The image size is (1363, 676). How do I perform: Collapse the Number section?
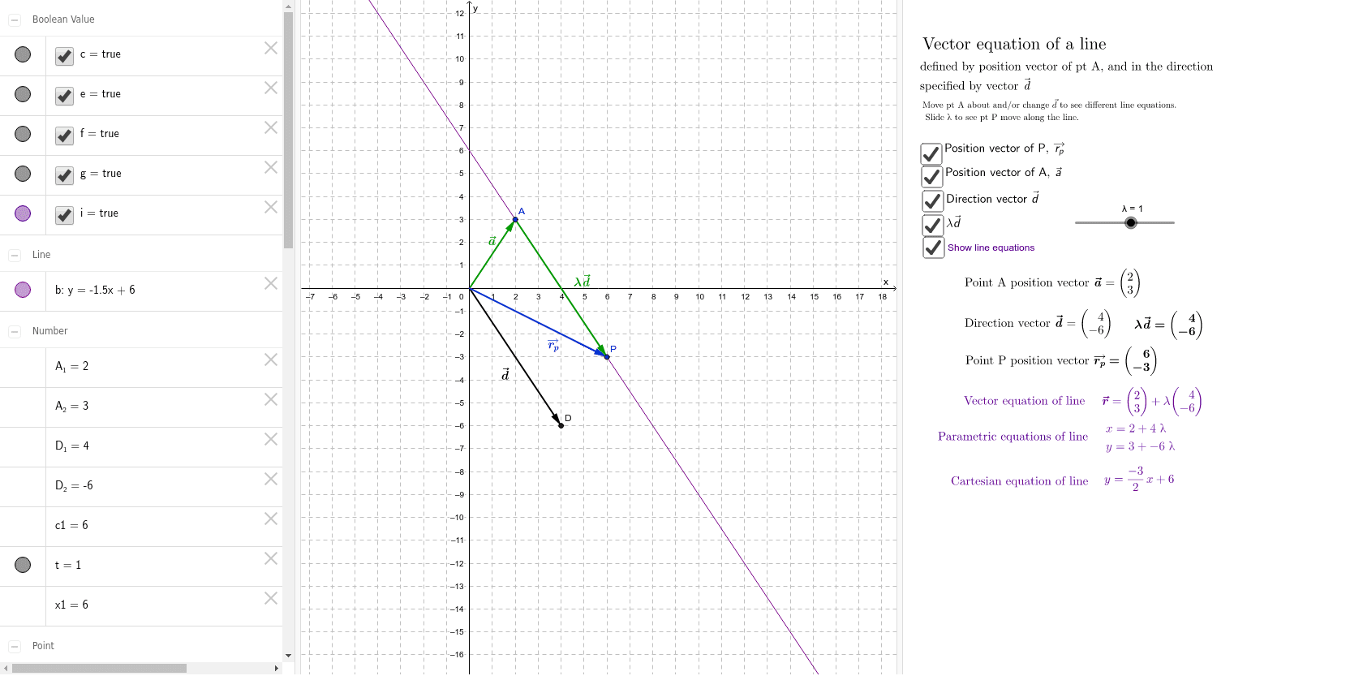15,331
